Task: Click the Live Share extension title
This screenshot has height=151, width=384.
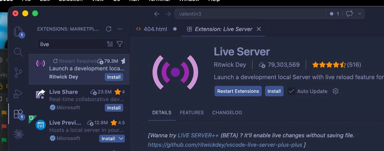Action: 63,92
